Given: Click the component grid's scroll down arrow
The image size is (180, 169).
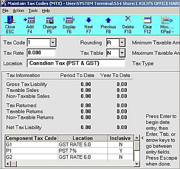Looking at the screenshot, I should click(x=137, y=163).
